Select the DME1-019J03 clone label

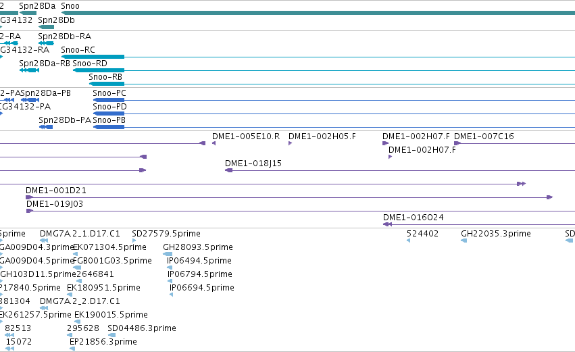(55, 204)
